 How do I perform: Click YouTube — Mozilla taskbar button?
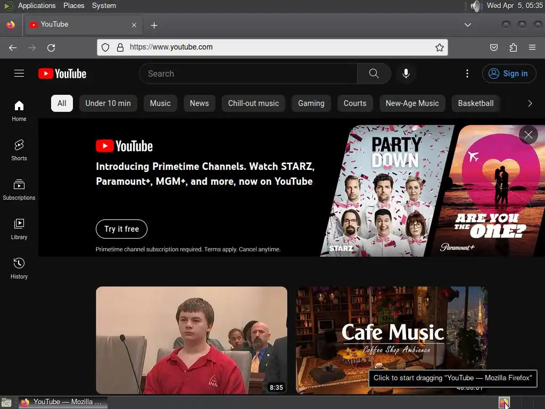(63, 402)
